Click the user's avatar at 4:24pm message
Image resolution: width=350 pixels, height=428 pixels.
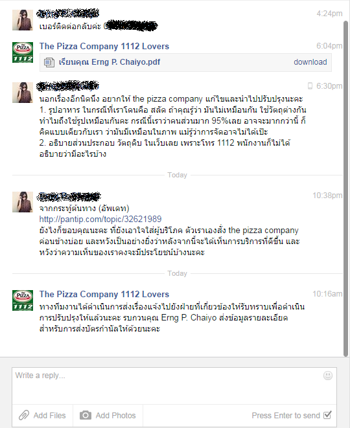[x=23, y=20]
